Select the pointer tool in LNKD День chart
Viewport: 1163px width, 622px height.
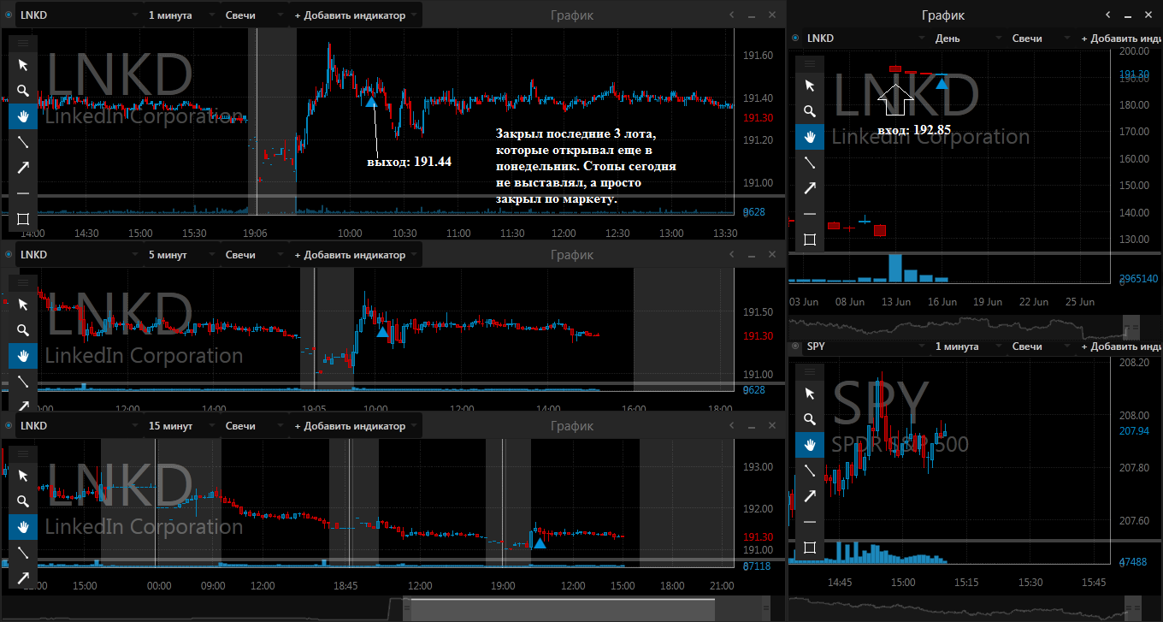[x=810, y=86]
